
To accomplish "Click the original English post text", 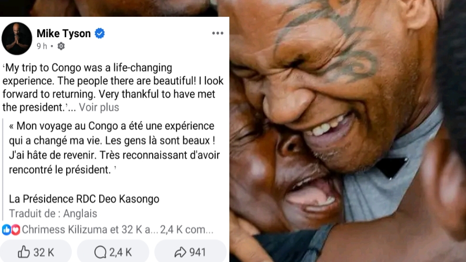I will point(113,88).
